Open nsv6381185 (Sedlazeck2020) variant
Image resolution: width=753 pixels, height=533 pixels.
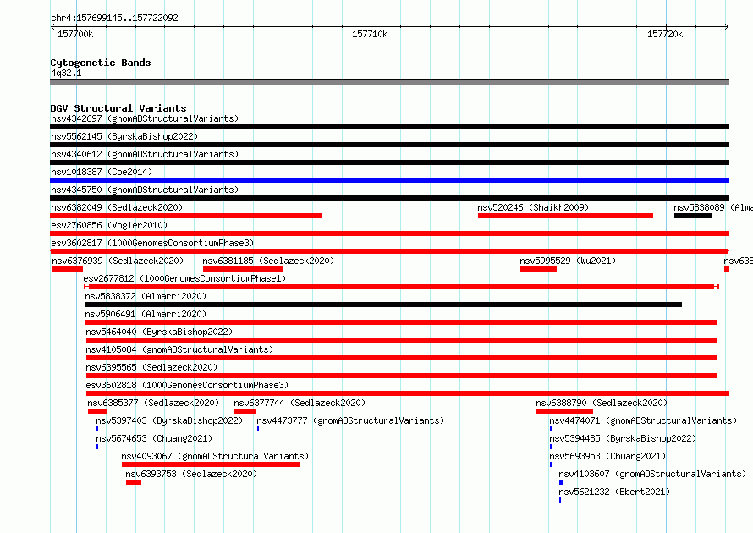coord(268,261)
